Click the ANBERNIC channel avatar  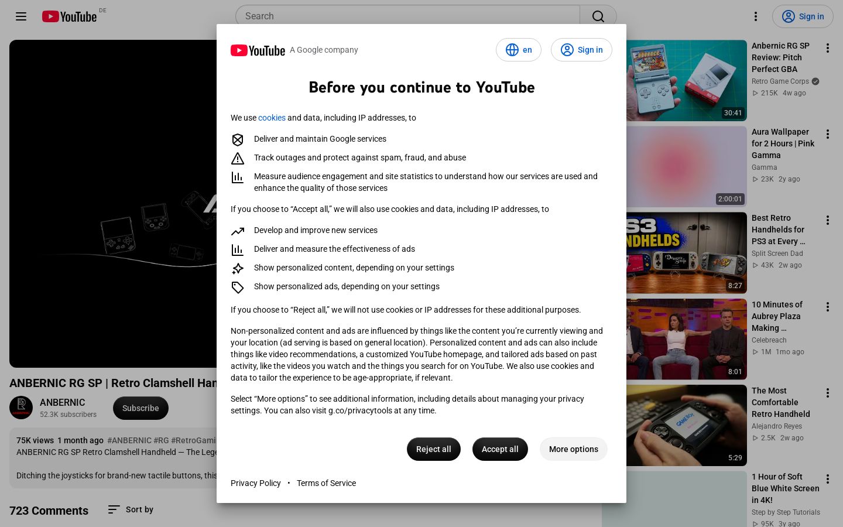(x=21, y=408)
